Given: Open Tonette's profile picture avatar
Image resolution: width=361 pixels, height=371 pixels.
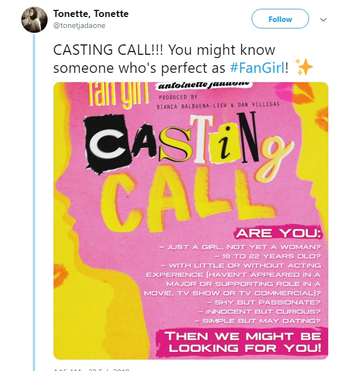Looking at the screenshot, I should pos(34,20).
